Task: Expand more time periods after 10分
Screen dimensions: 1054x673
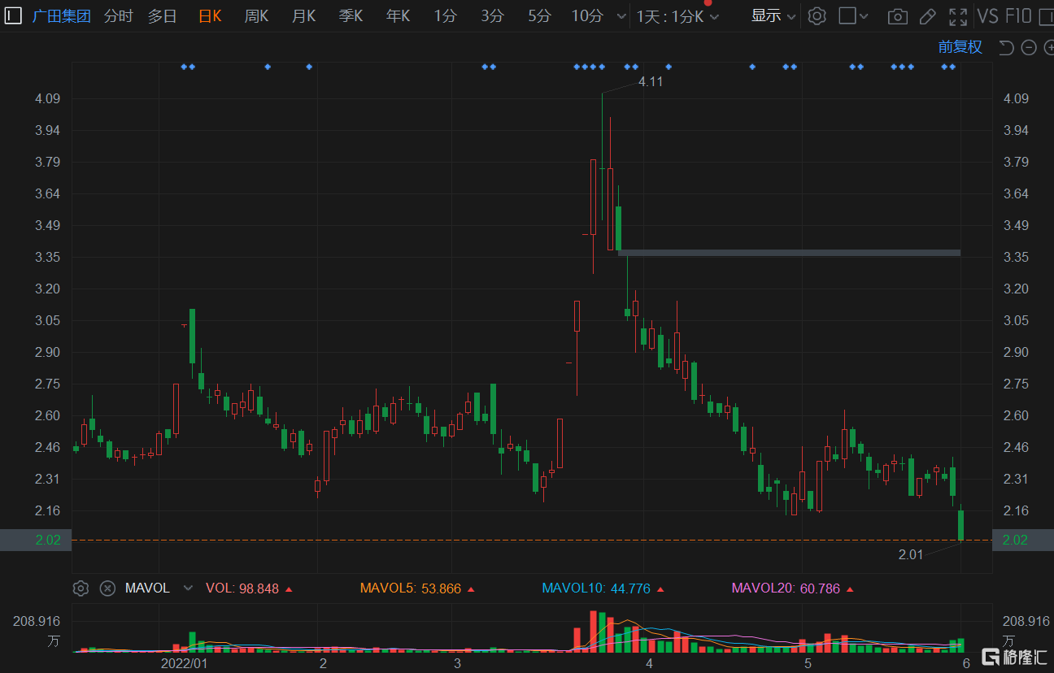Action: [x=621, y=16]
